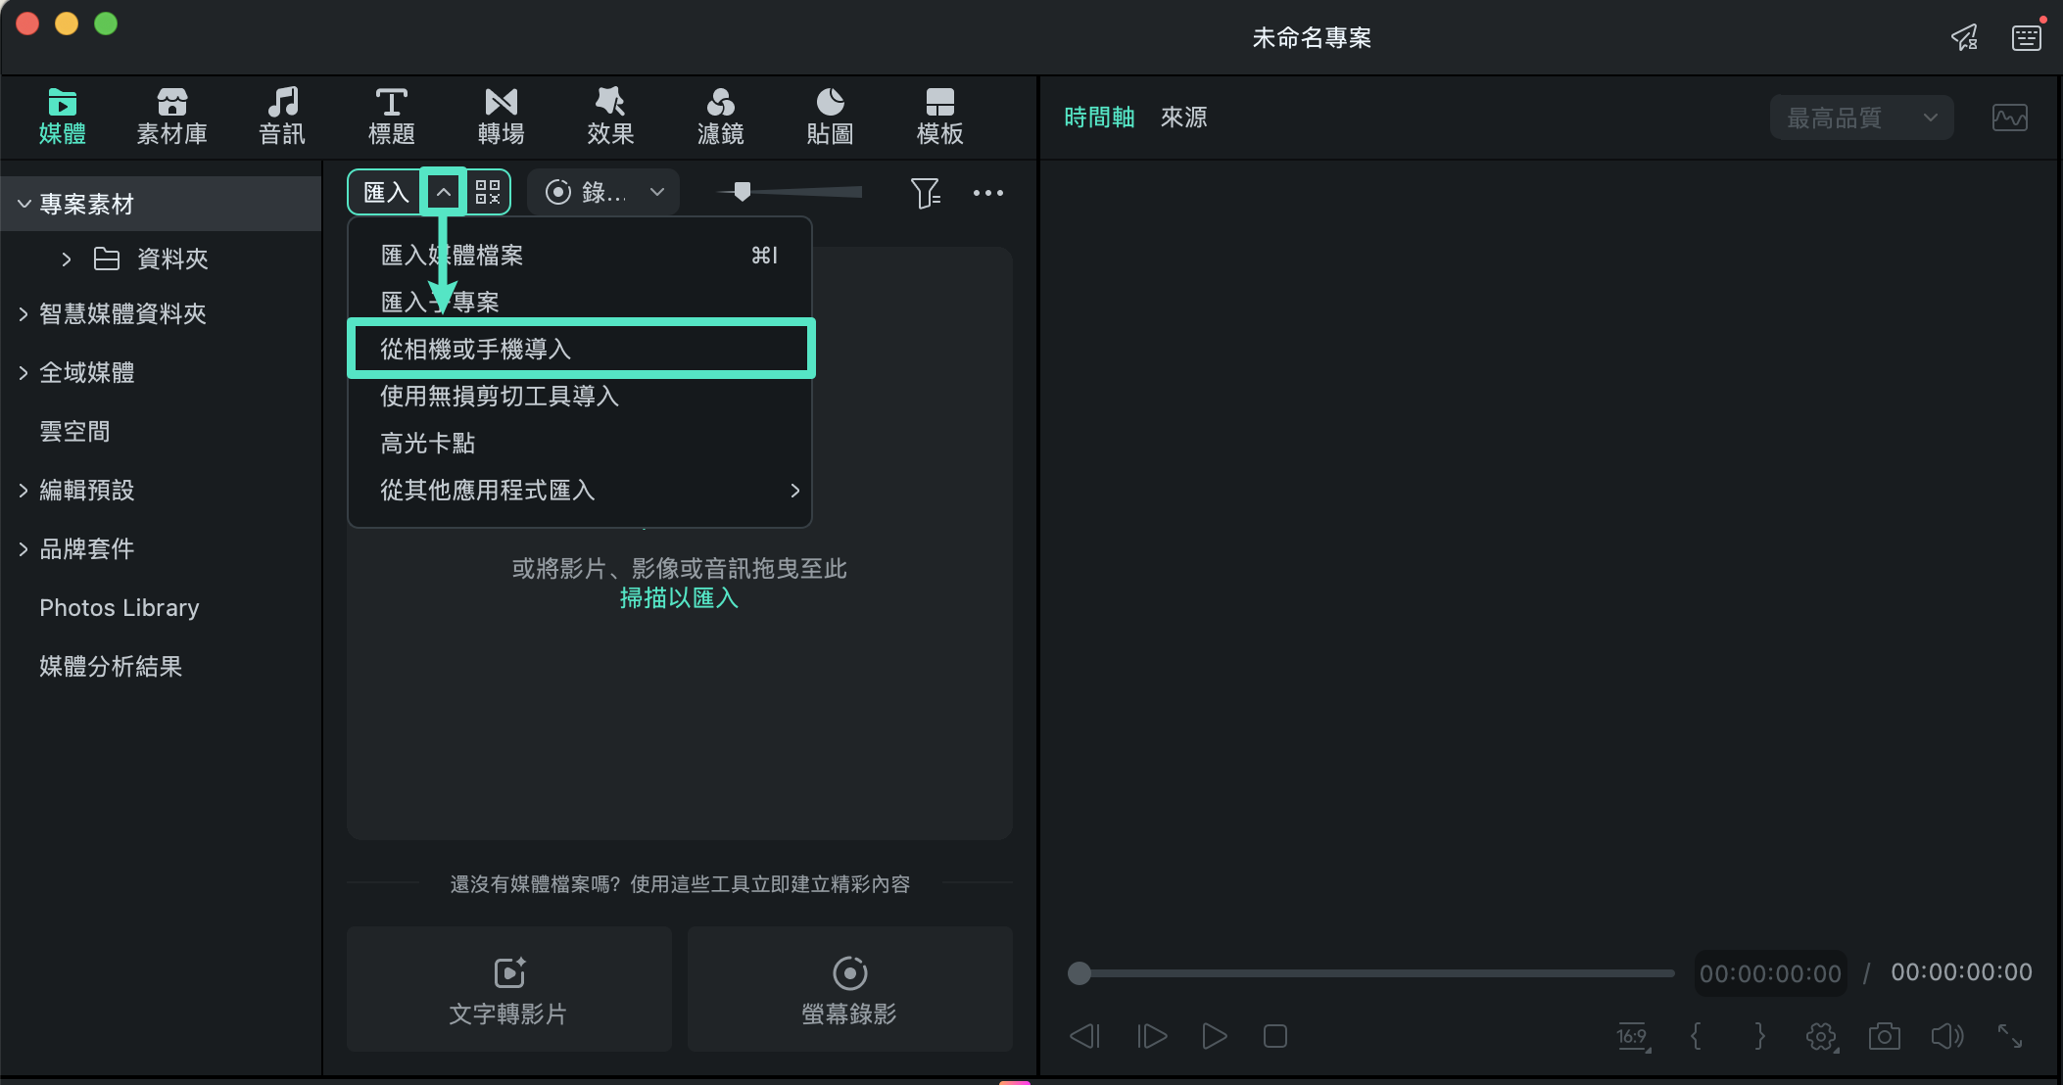
Task: Open the 貼圖 stickers section
Action: pos(831,117)
